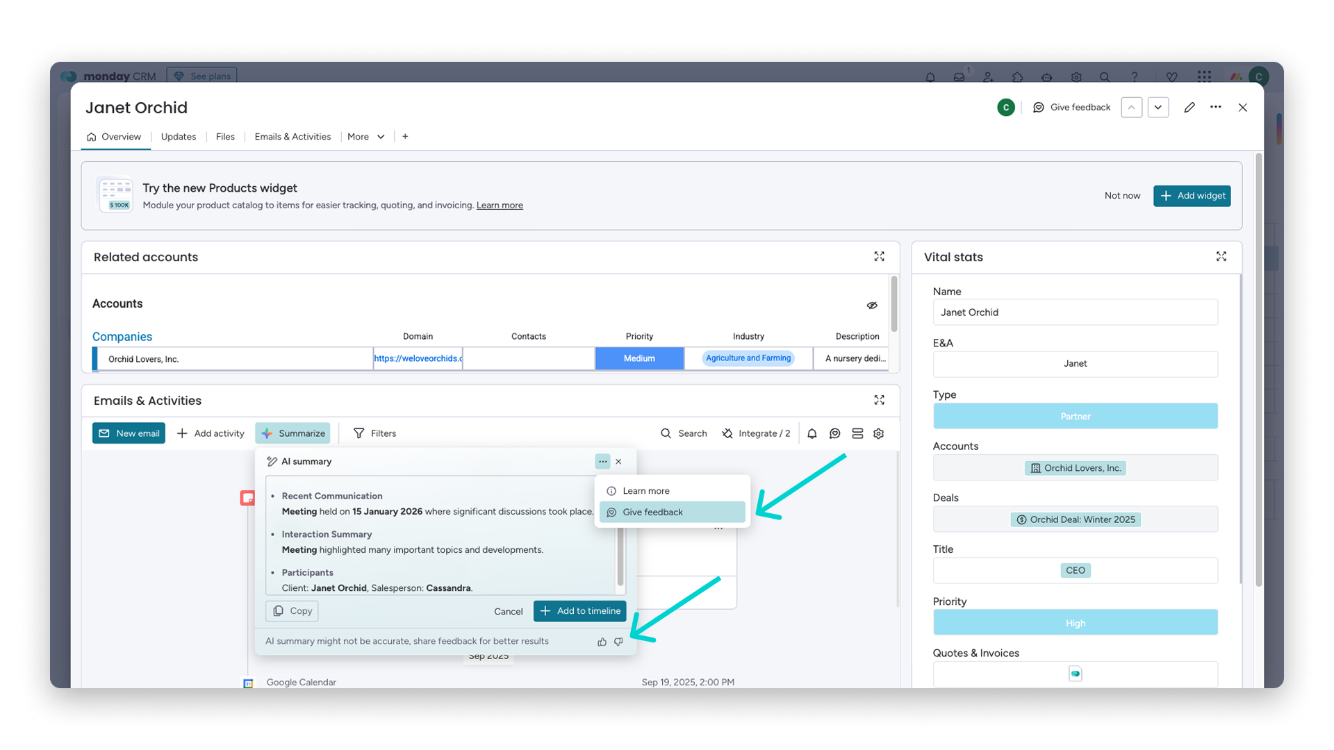This screenshot has height=750, width=1334.
Task: Open the Type status dropdown showing Partner
Action: click(1075, 416)
